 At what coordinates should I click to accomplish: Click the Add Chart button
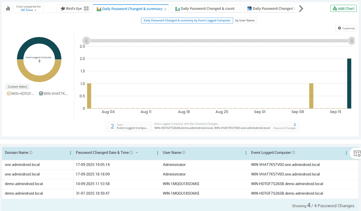(343, 9)
